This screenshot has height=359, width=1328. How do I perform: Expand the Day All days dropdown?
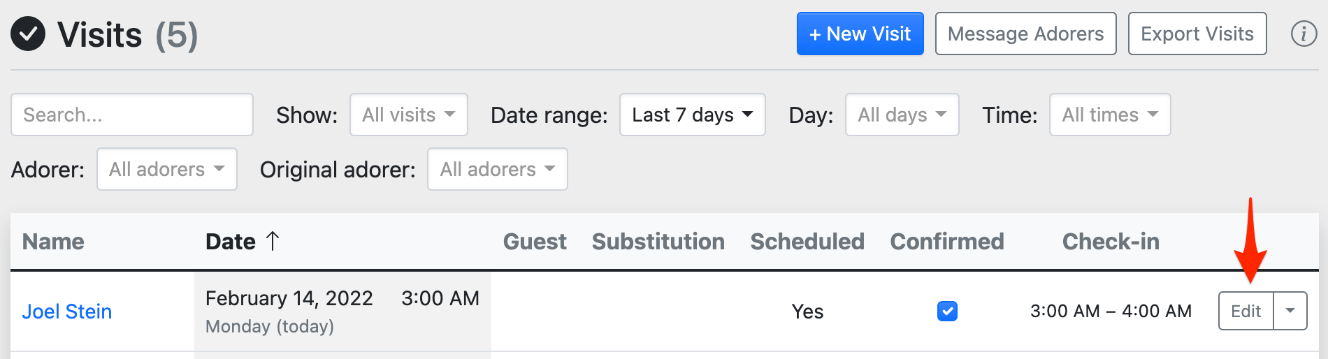click(902, 115)
